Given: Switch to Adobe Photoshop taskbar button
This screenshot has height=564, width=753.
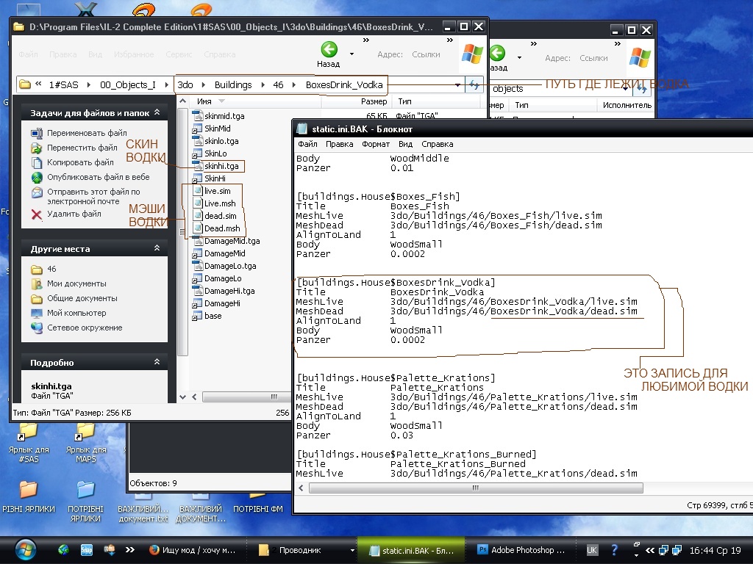Looking at the screenshot, I should 521,549.
